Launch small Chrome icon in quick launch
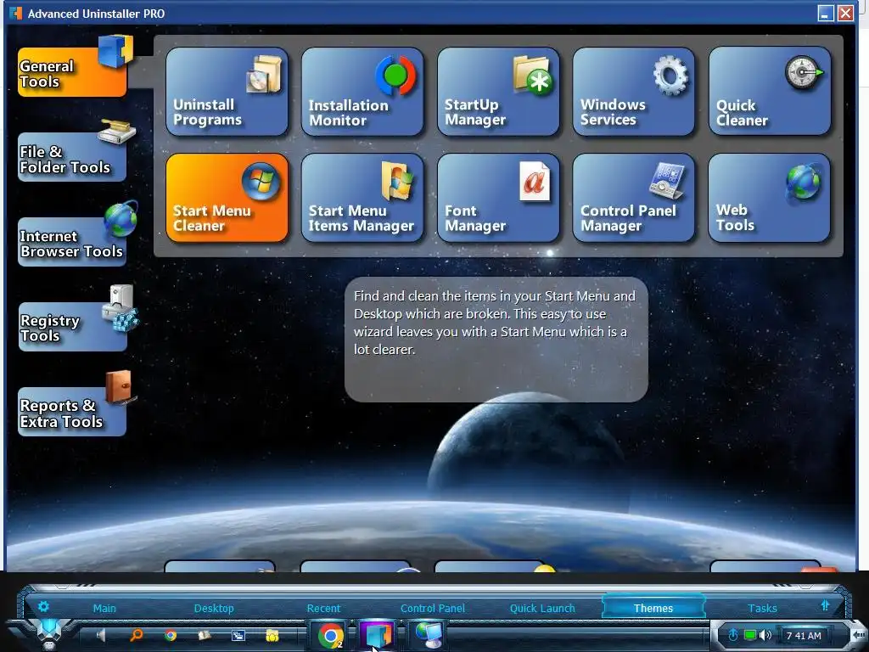 pos(171,635)
